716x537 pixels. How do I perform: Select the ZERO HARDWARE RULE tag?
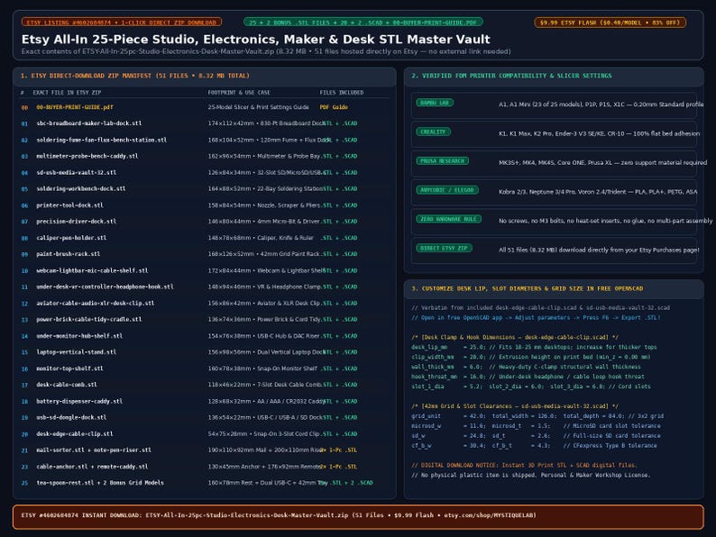(x=448, y=219)
